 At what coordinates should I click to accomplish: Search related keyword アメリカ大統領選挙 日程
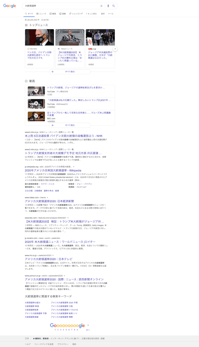point(62,306)
